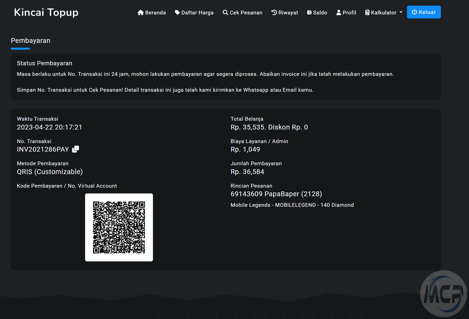Expand the Kalkulator dropdown arrow
This screenshot has width=469, height=319.
click(x=401, y=13)
